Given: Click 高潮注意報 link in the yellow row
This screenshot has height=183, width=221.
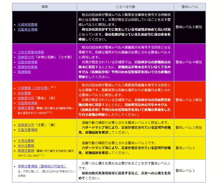Looking at the screenshot, I should coord(26,151).
